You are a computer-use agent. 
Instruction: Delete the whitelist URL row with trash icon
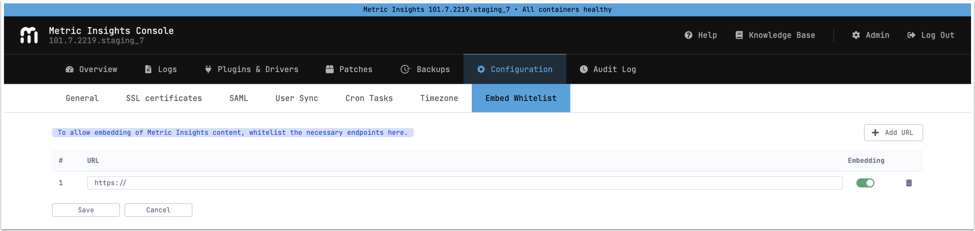pos(909,183)
